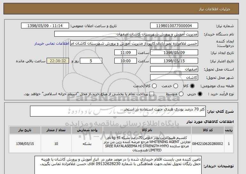Select the کالا radio button
246x174 pixels.
point(192,86)
